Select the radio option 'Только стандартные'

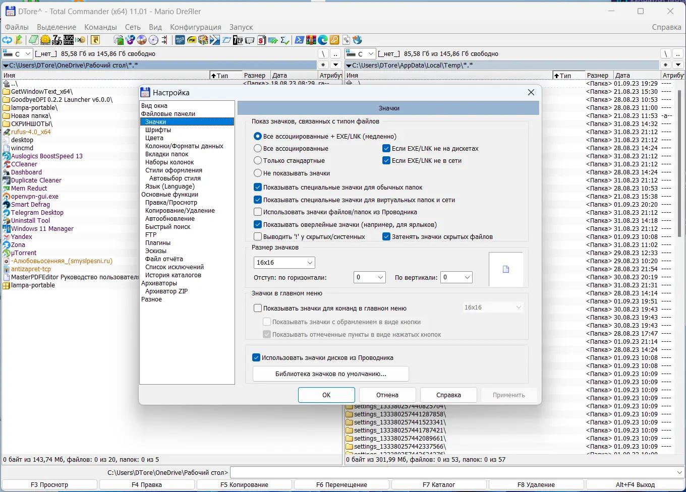(x=258, y=161)
